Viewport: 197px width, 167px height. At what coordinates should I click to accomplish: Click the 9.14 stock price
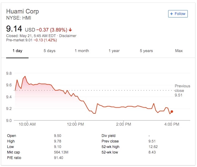click(x=14, y=29)
